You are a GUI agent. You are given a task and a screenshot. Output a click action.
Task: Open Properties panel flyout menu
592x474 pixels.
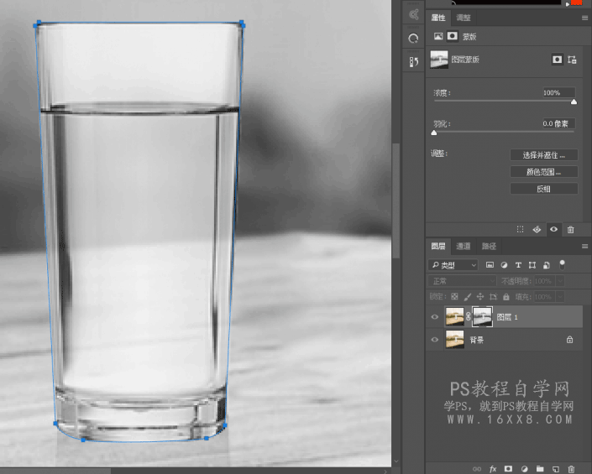(584, 18)
